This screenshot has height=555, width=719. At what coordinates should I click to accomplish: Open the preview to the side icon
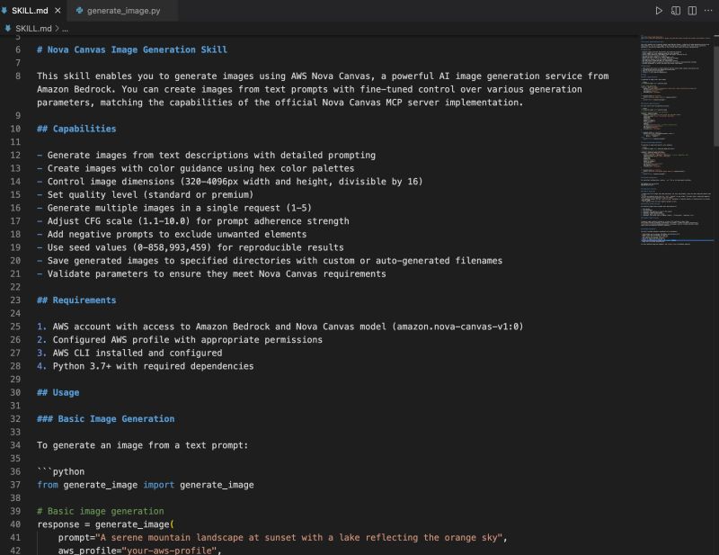676,11
